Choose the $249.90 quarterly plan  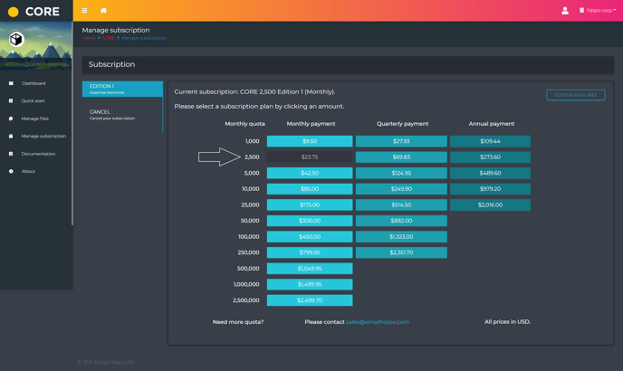click(401, 189)
